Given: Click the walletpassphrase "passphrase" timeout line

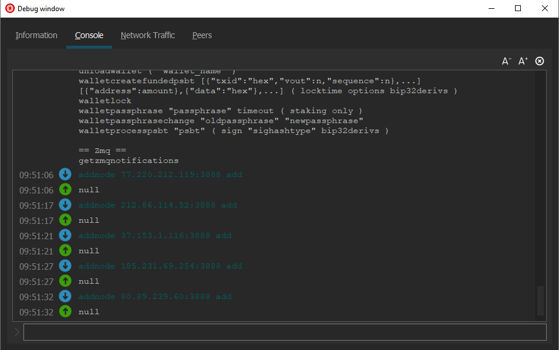Looking at the screenshot, I should pyautogui.click(x=221, y=111).
